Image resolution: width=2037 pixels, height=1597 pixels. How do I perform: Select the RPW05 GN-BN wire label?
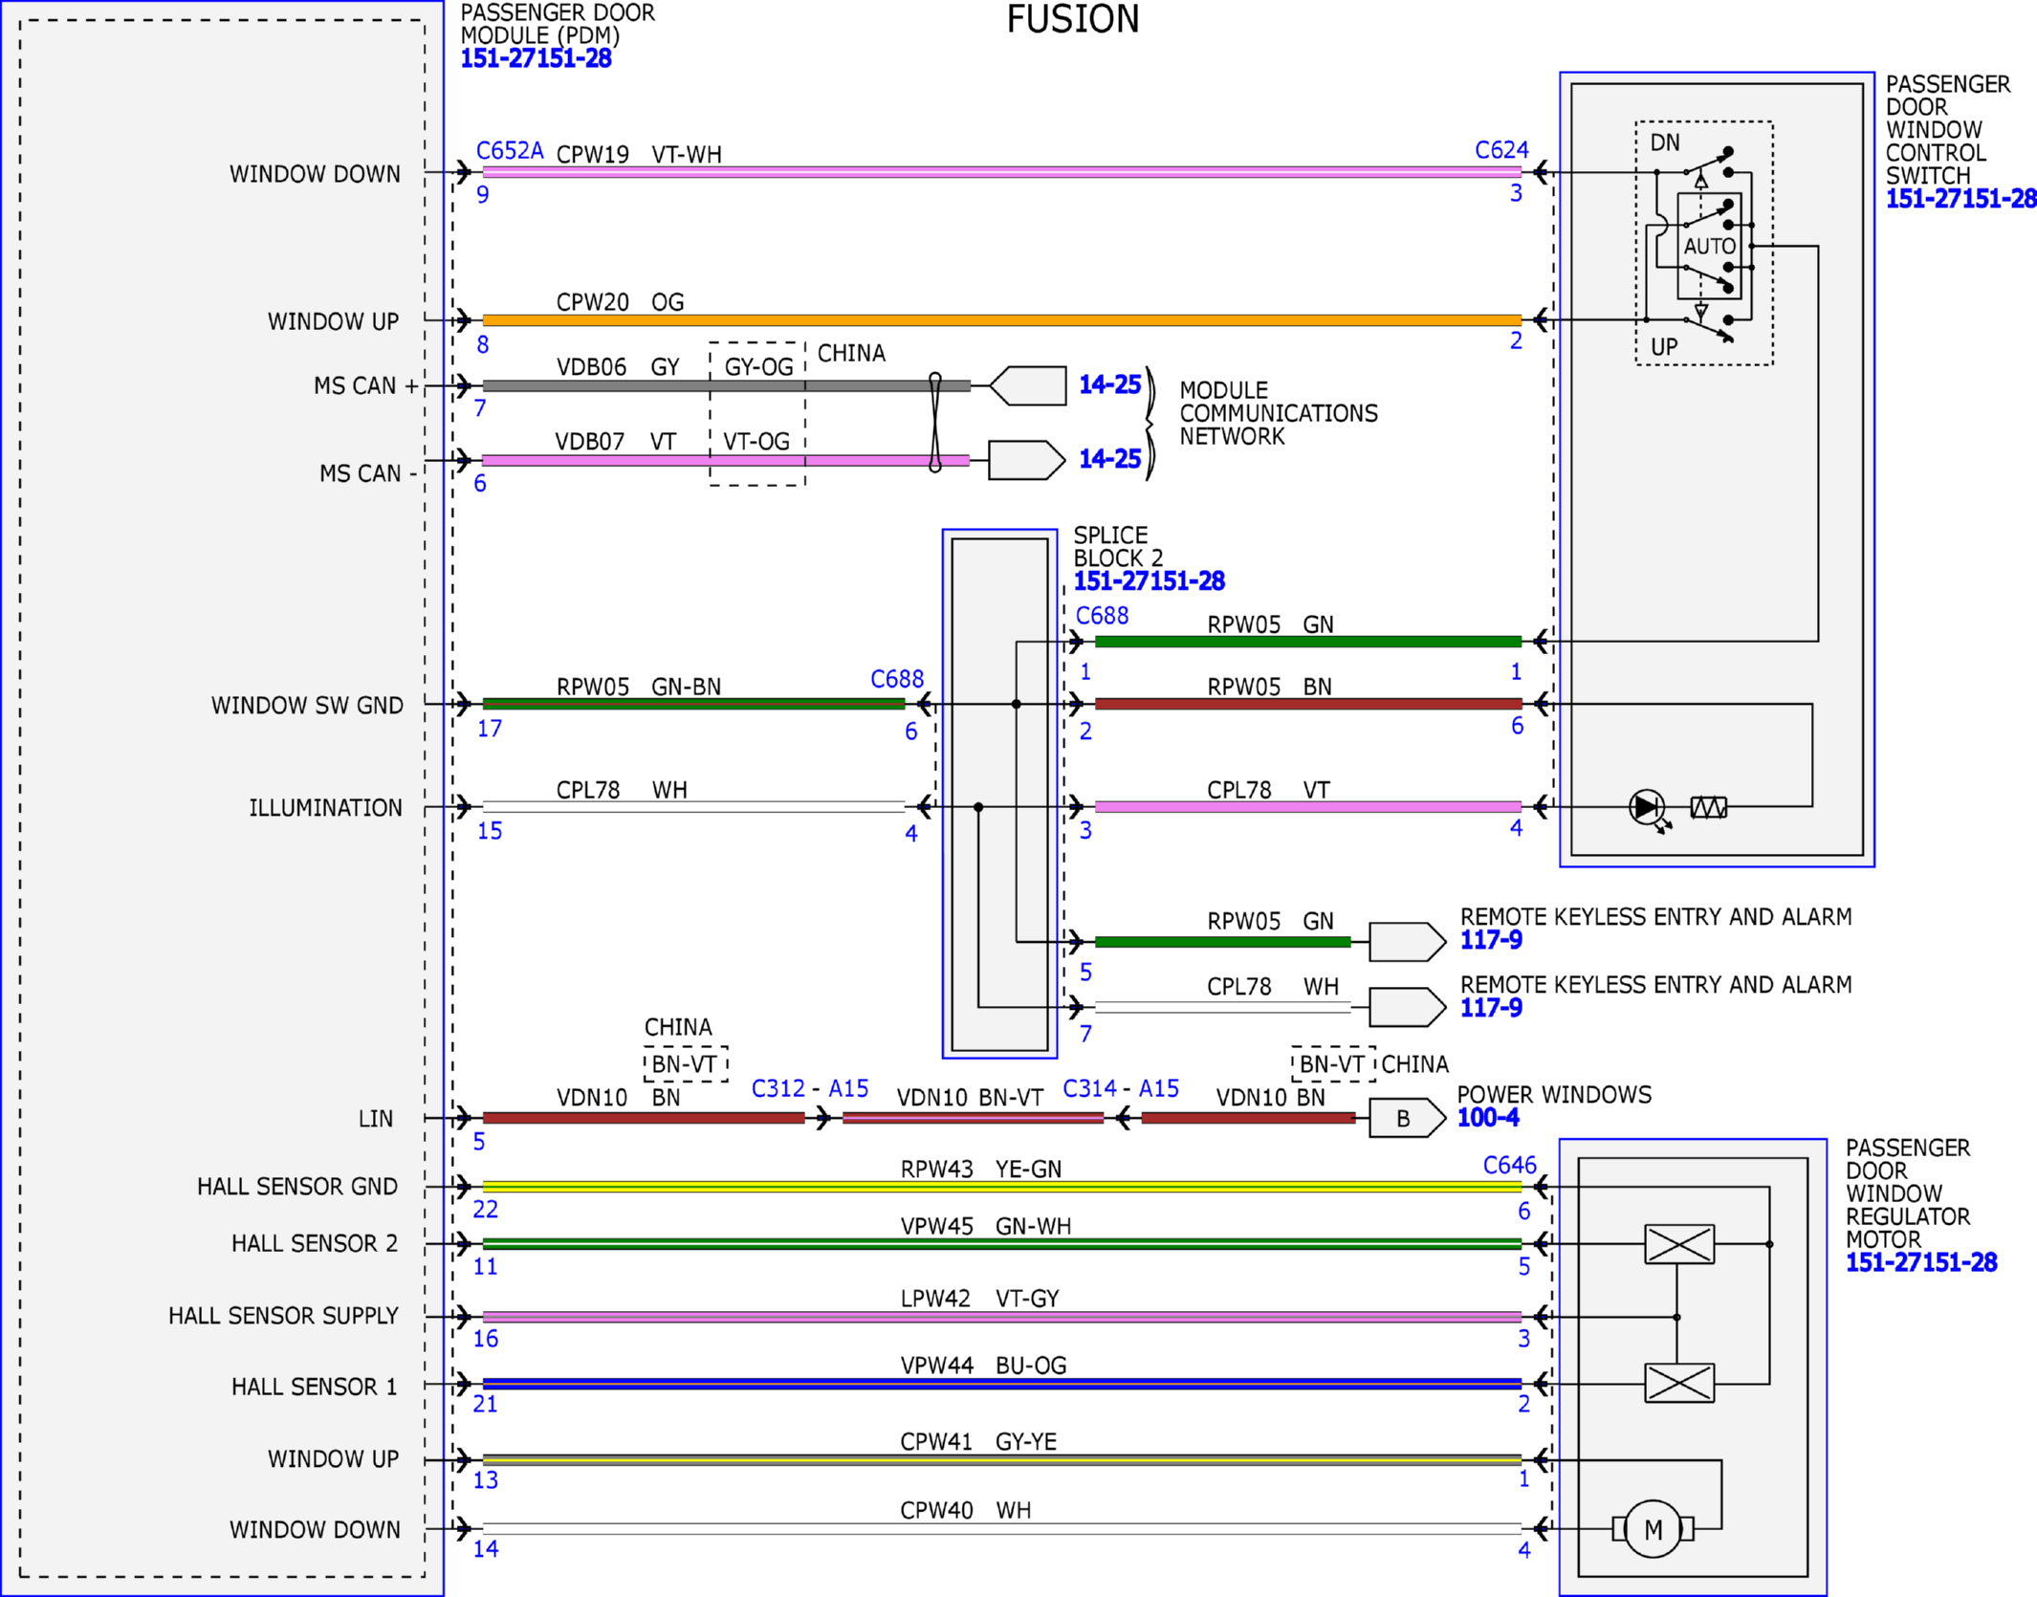(639, 687)
